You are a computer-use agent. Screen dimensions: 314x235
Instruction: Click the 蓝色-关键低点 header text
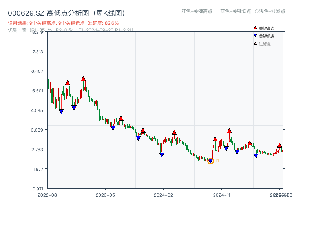[x=235, y=11]
